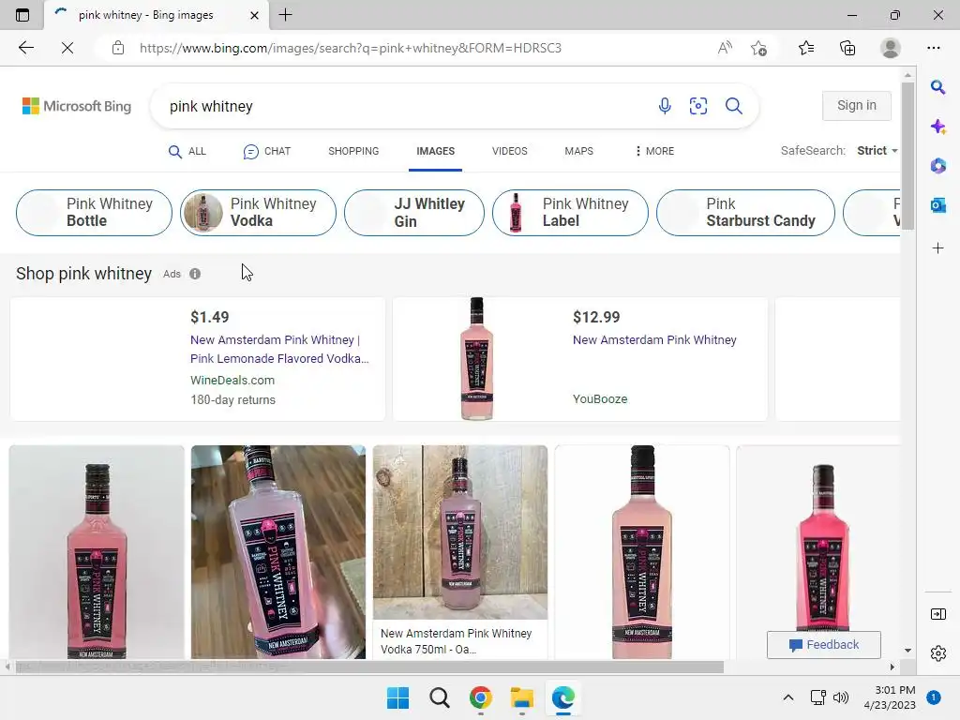Open Read Aloud in address bar

[725, 48]
